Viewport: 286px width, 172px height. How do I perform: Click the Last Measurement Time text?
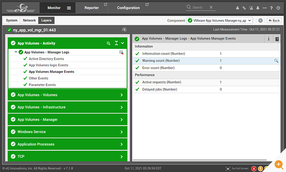pyautogui.click(x=246, y=29)
